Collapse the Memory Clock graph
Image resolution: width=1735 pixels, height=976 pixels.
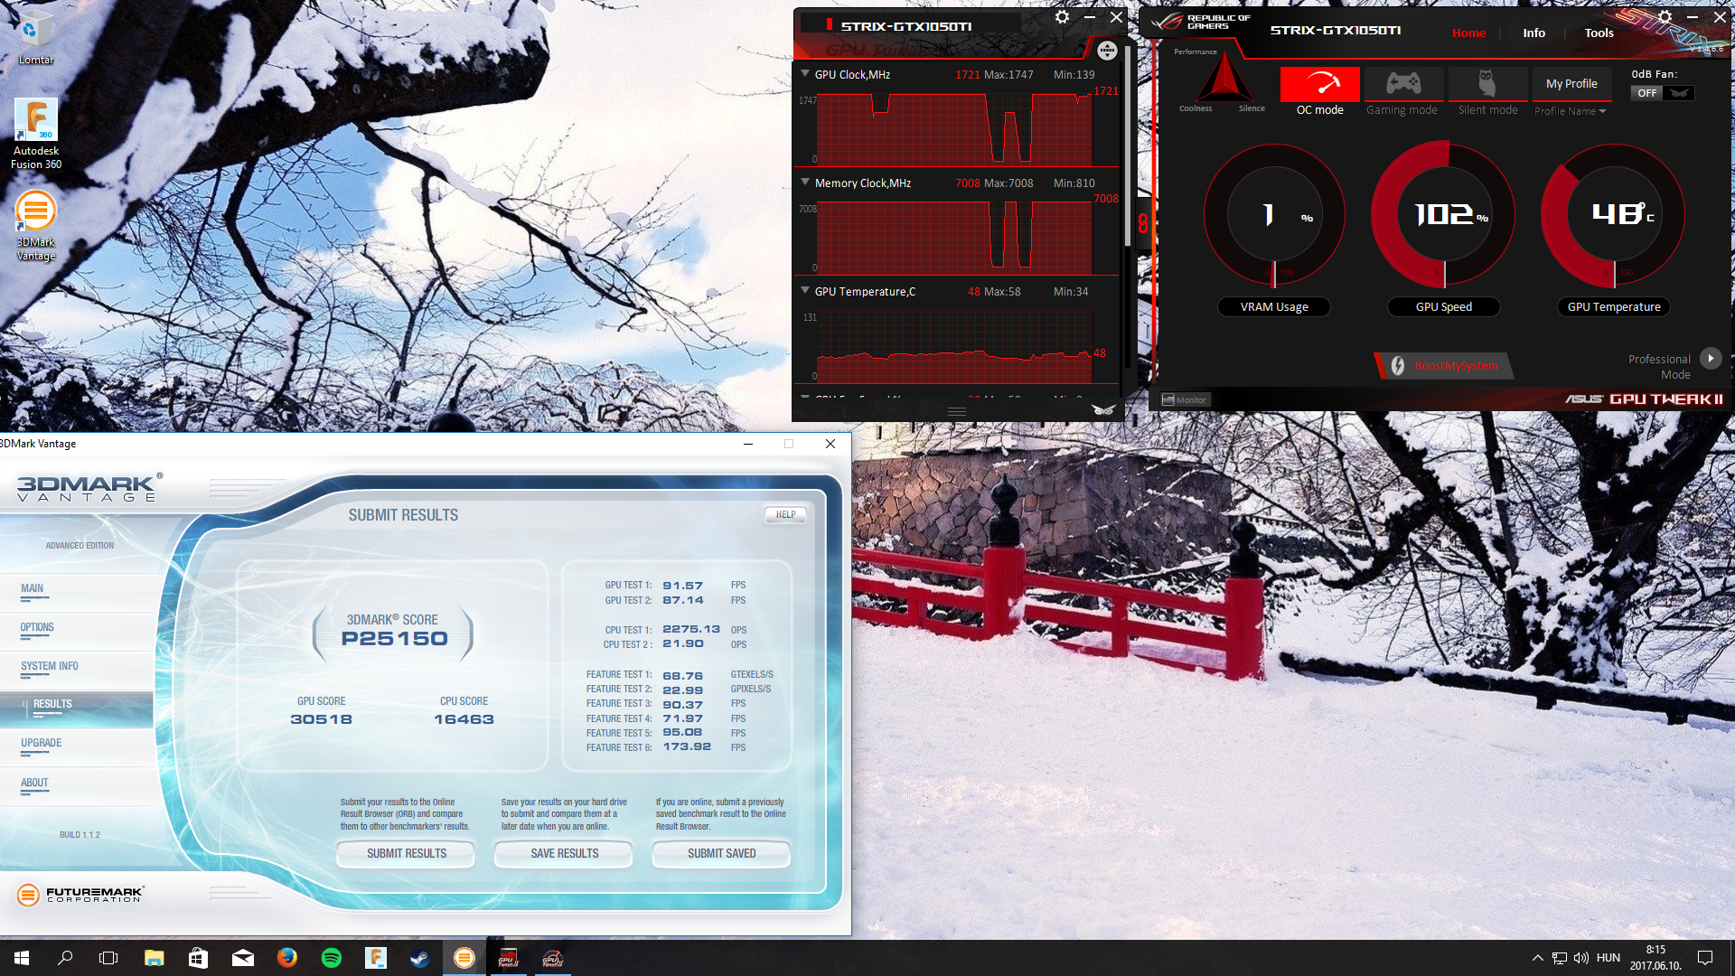[x=805, y=183]
